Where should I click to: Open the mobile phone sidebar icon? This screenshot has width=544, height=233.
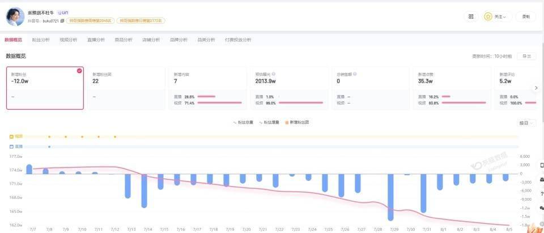point(542,165)
